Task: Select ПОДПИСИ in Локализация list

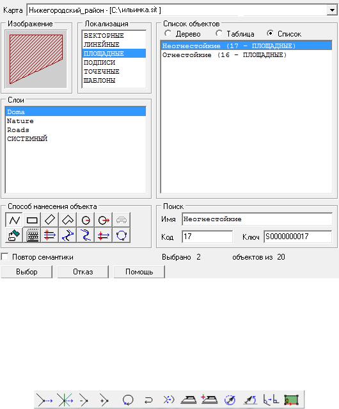Action: coord(114,62)
